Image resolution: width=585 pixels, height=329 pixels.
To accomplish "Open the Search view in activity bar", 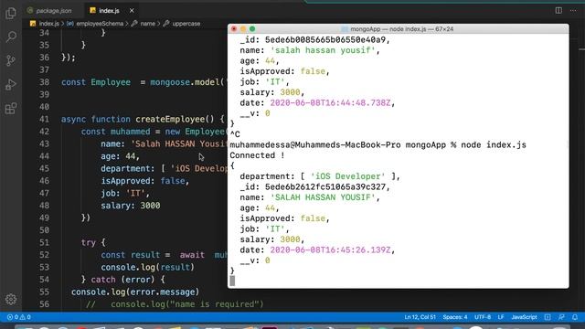I will coord(11,37).
